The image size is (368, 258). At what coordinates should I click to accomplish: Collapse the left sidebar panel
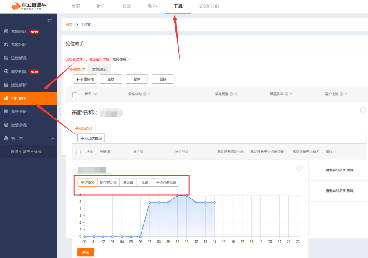coord(50,21)
